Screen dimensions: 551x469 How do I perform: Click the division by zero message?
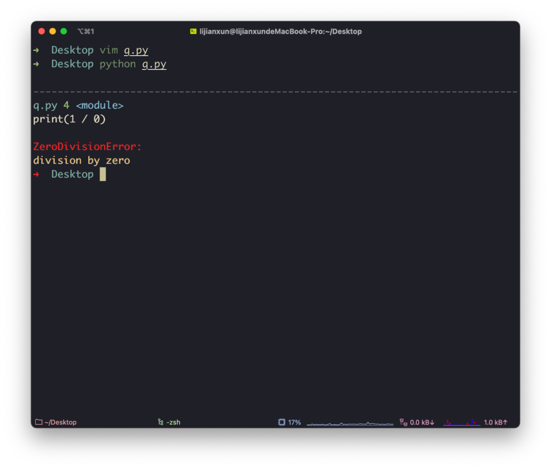pos(81,160)
